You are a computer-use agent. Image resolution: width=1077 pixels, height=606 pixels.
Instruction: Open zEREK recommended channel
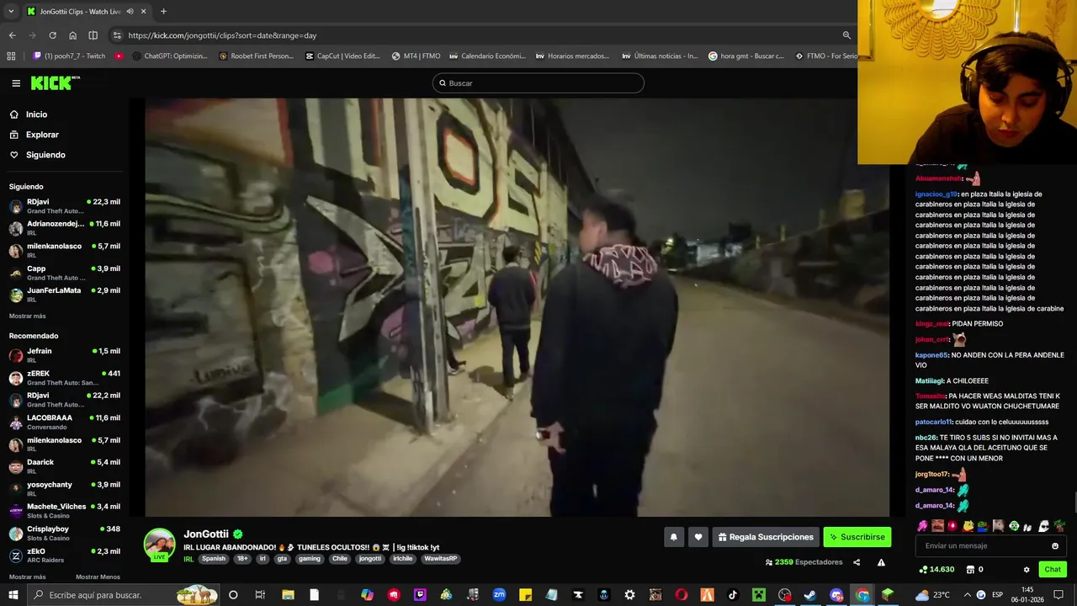(66, 378)
